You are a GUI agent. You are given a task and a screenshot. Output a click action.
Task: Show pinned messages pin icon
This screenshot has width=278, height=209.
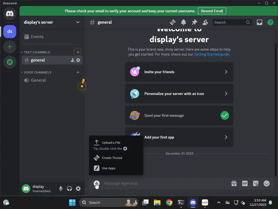tap(194, 22)
